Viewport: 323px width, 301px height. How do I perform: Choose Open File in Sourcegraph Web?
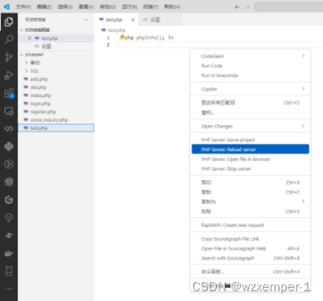pos(251,248)
